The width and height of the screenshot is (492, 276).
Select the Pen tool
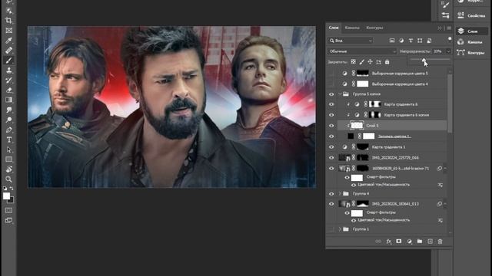pyautogui.click(x=8, y=130)
